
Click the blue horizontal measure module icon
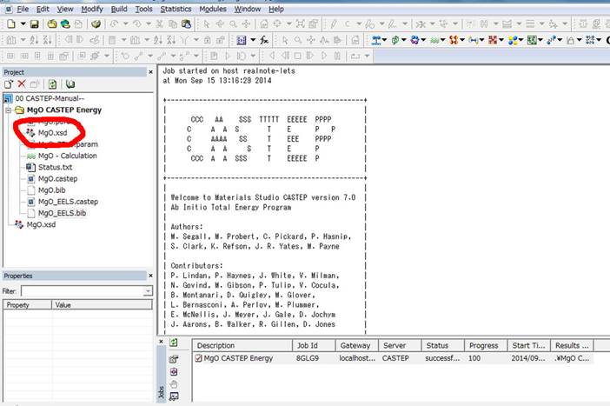[473, 40]
